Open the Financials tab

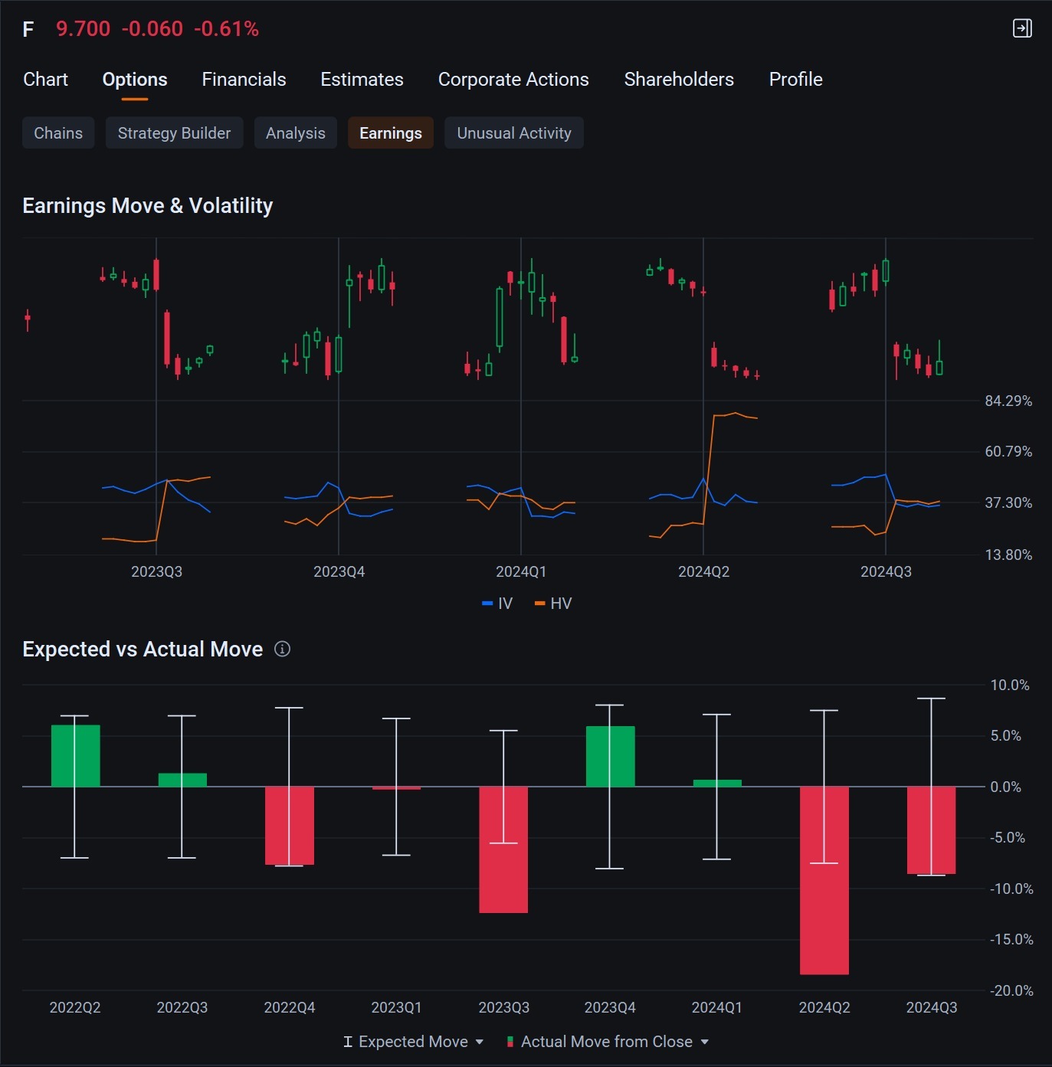[x=244, y=80]
